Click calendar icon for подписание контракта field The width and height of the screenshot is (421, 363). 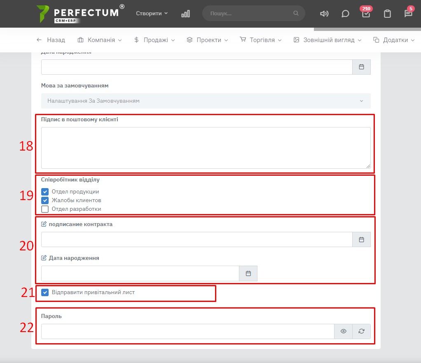tap(361, 240)
